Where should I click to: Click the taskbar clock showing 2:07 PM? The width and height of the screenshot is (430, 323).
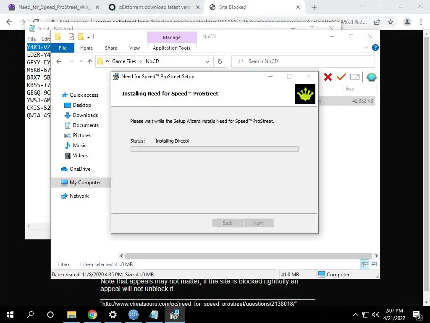pyautogui.click(x=394, y=315)
